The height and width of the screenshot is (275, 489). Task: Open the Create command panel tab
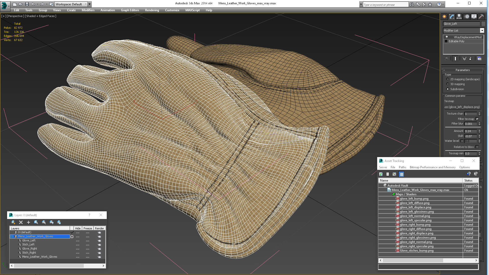pos(444,17)
